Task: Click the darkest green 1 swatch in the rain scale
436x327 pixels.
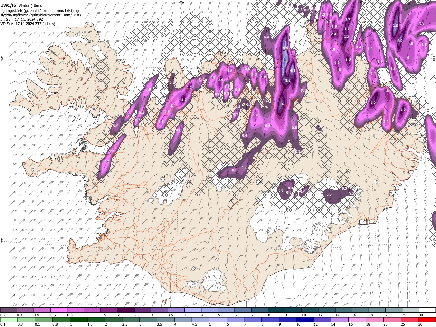Action: (x=78, y=320)
